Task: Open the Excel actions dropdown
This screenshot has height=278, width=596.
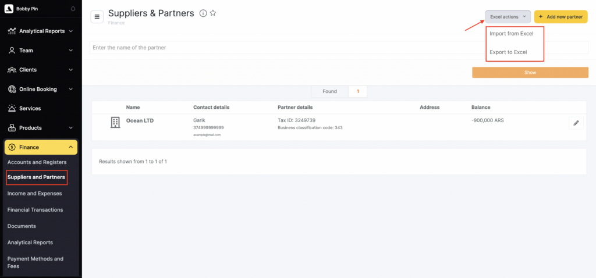Action: (508, 17)
